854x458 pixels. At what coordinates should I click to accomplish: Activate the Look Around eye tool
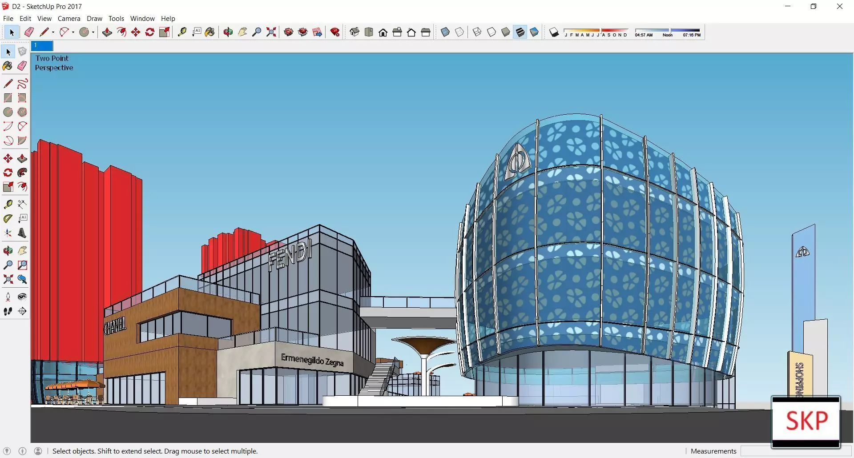(22, 297)
